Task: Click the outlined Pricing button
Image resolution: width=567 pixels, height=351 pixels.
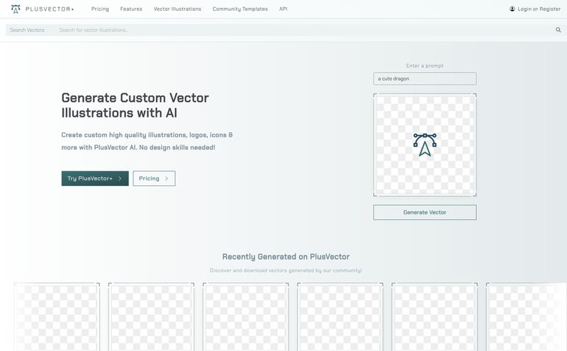Action: point(154,178)
